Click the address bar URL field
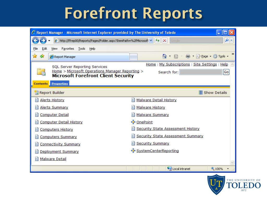The width and height of the screenshot is (267, 200). point(101,40)
